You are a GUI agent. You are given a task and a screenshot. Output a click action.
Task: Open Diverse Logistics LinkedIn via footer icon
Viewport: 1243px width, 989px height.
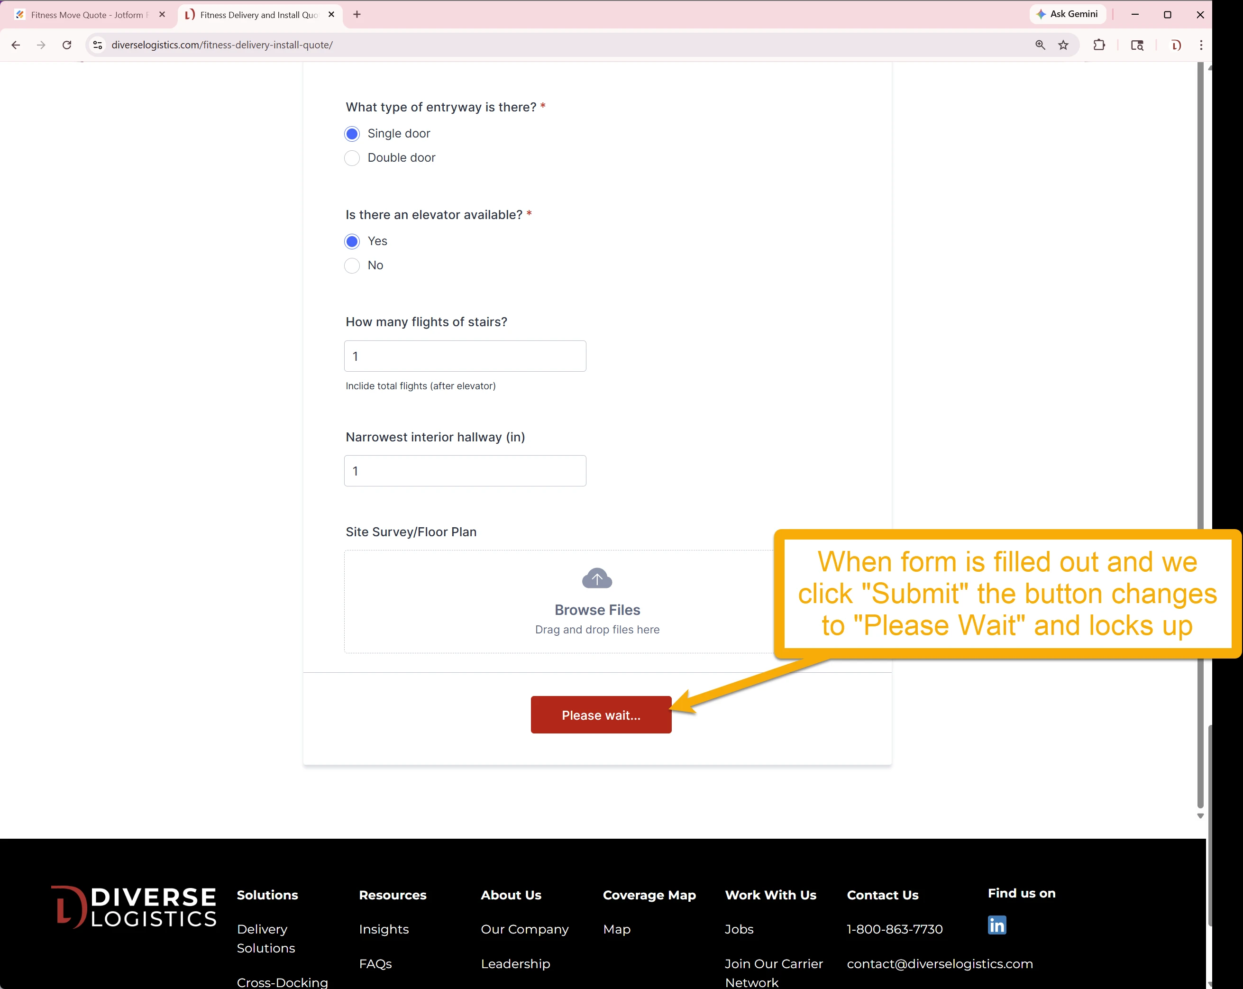click(x=997, y=925)
